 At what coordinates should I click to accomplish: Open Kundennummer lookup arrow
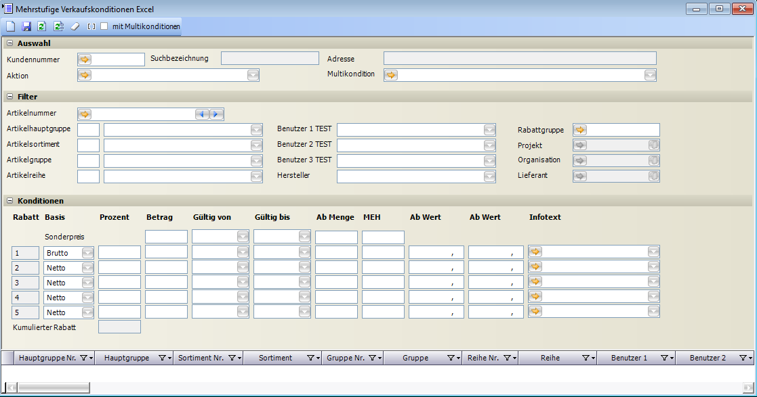tap(85, 60)
